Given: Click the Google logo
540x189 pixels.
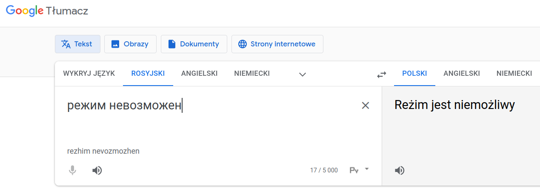Looking at the screenshot, I should tap(25, 11).
